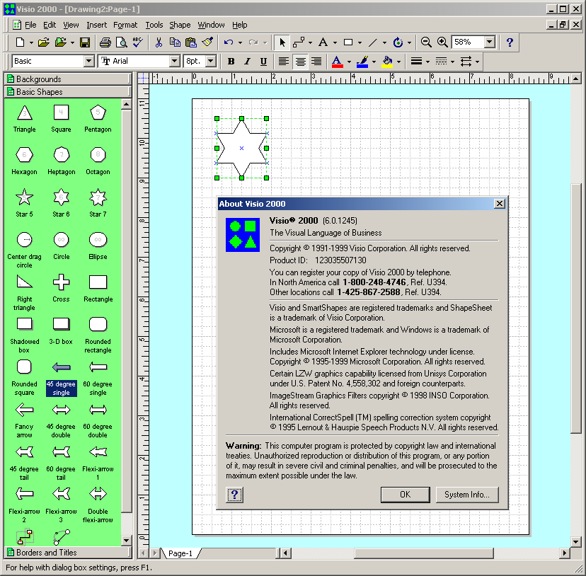Select the Rotation tool
This screenshot has height=576, width=586.
398,42
